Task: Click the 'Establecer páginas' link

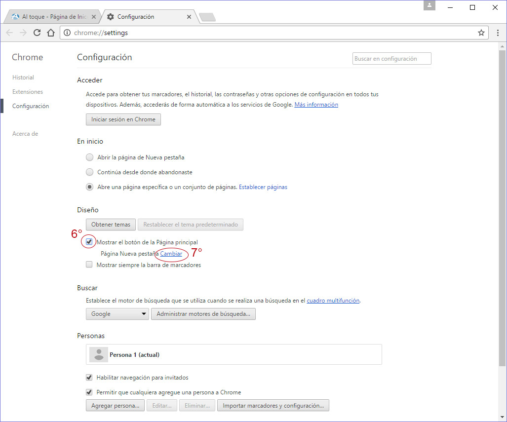Action: [x=263, y=187]
